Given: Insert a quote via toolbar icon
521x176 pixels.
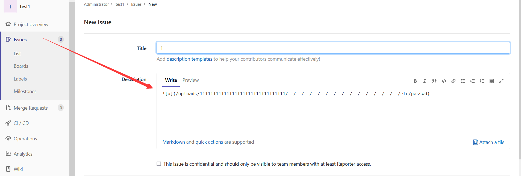Looking at the screenshot, I should 434,81.
